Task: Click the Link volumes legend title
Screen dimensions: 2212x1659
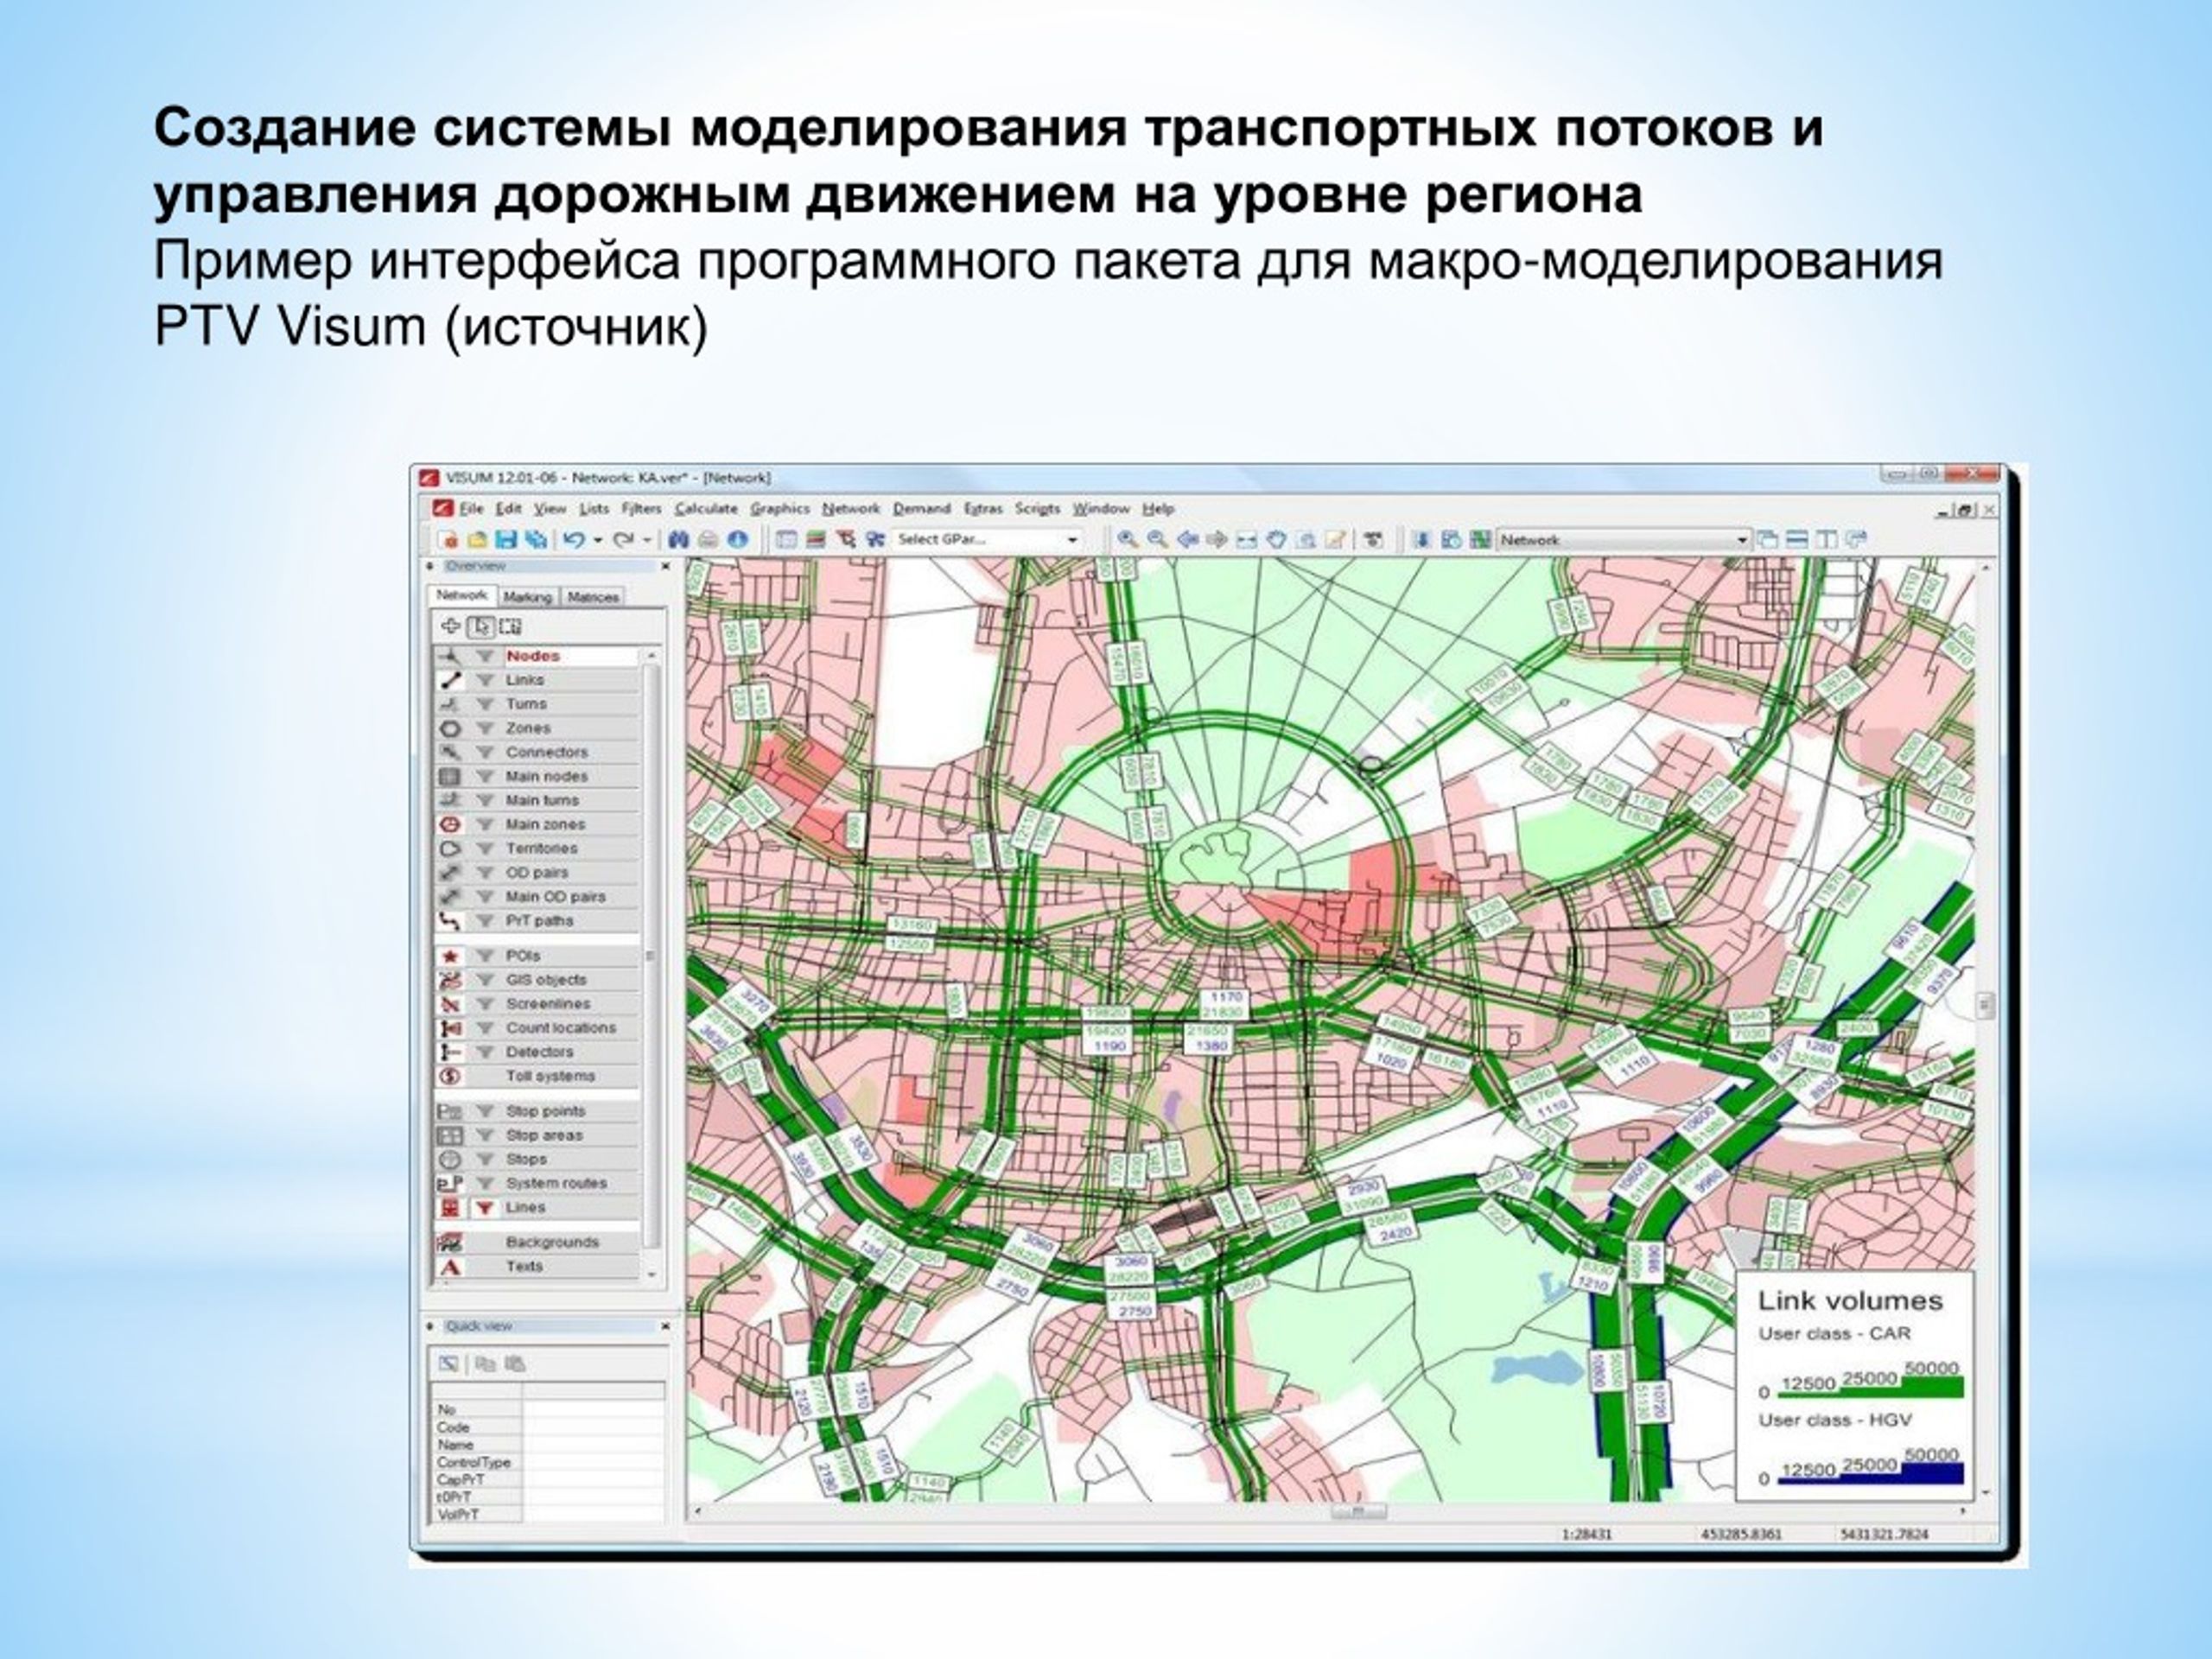Action: (x=1850, y=1301)
